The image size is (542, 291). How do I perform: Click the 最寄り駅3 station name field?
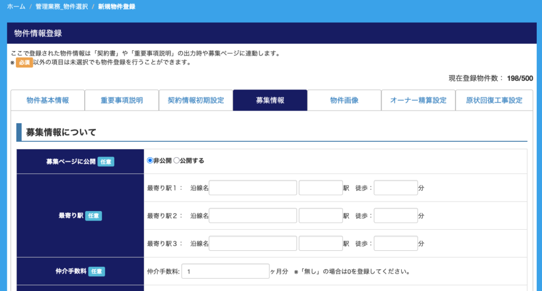point(321,243)
